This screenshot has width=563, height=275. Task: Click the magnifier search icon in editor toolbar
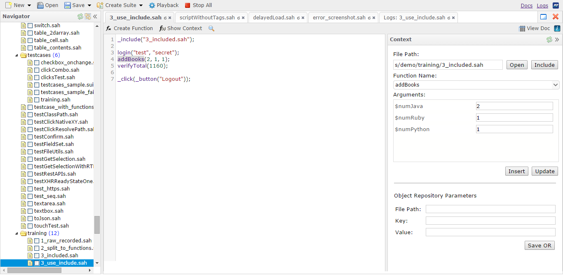click(x=211, y=28)
